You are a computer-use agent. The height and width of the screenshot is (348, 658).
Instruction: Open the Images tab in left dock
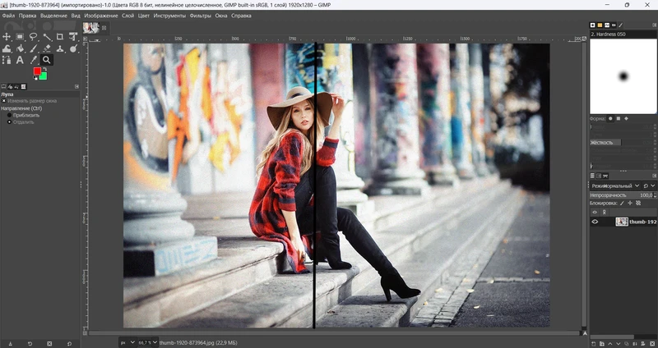pos(24,87)
